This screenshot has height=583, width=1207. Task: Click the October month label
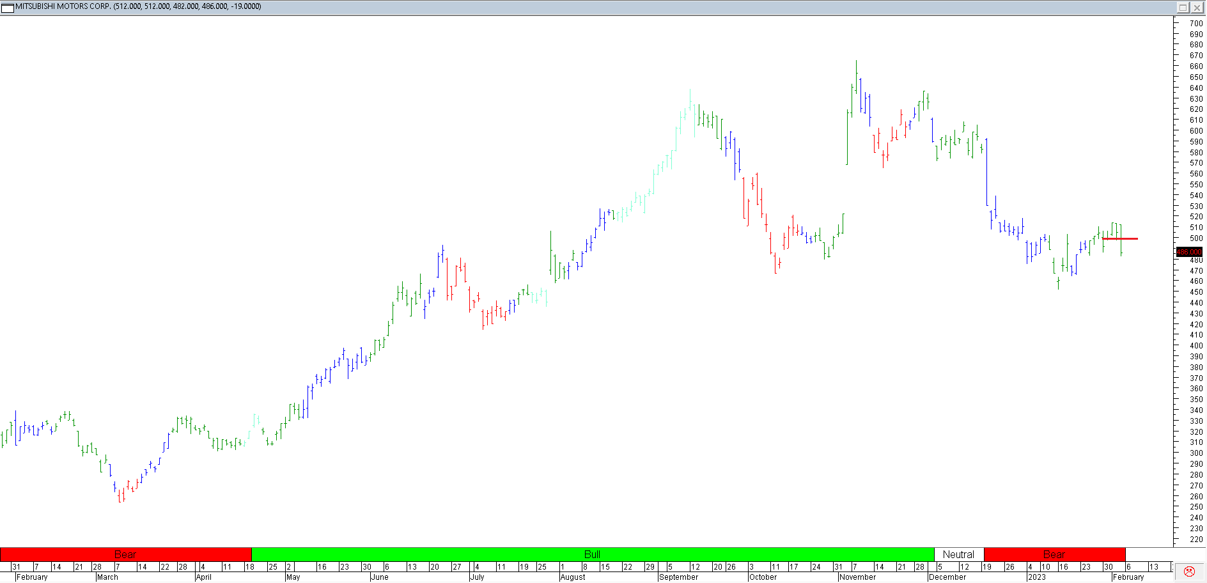(x=763, y=577)
